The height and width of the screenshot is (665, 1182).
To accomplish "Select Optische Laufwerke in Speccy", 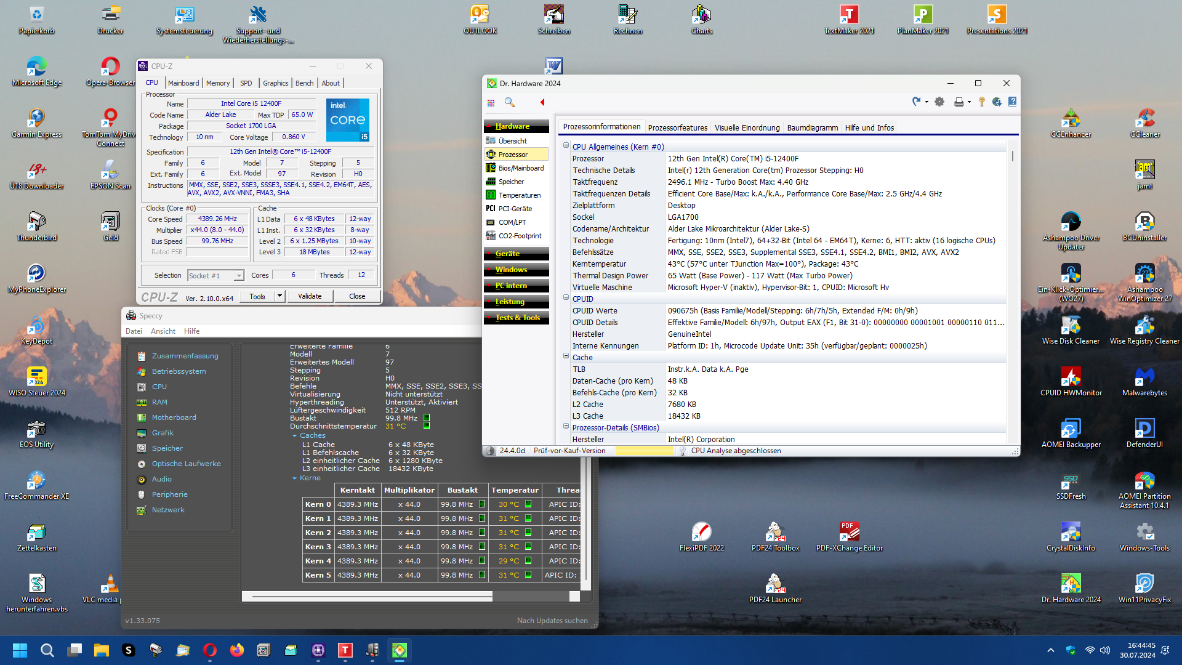I will tap(186, 464).
